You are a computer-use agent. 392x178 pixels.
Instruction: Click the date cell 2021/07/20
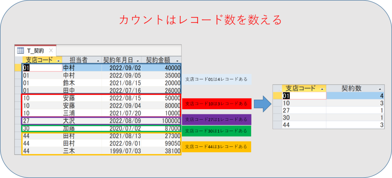pyautogui.click(x=121, y=113)
